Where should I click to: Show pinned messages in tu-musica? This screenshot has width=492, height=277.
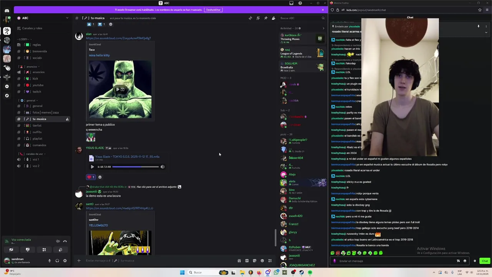point(266,18)
